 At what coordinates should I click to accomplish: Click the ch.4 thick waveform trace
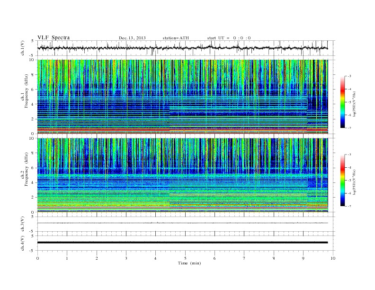pyautogui.click(x=182, y=243)
